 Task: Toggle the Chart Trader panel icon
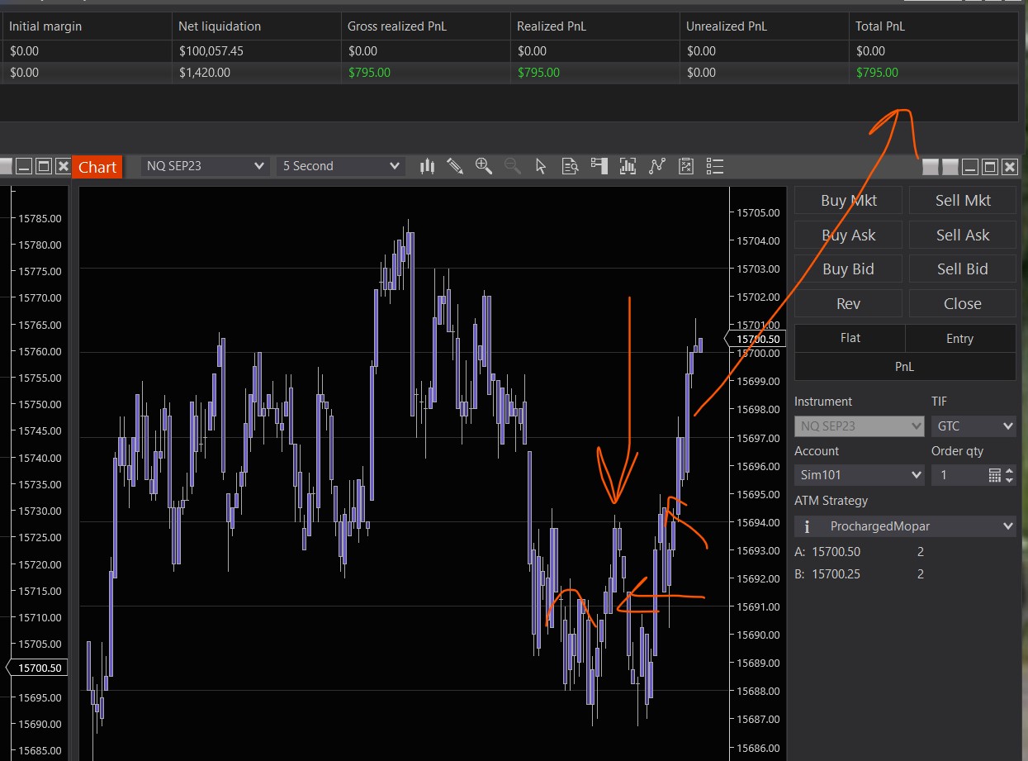click(599, 166)
